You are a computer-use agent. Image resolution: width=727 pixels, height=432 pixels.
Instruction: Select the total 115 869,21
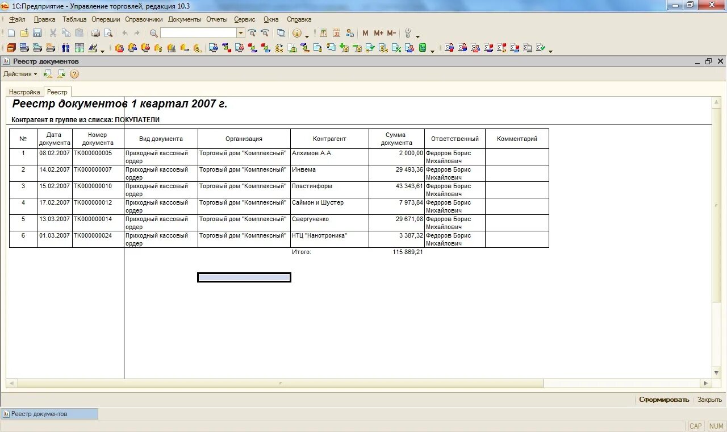(407, 252)
